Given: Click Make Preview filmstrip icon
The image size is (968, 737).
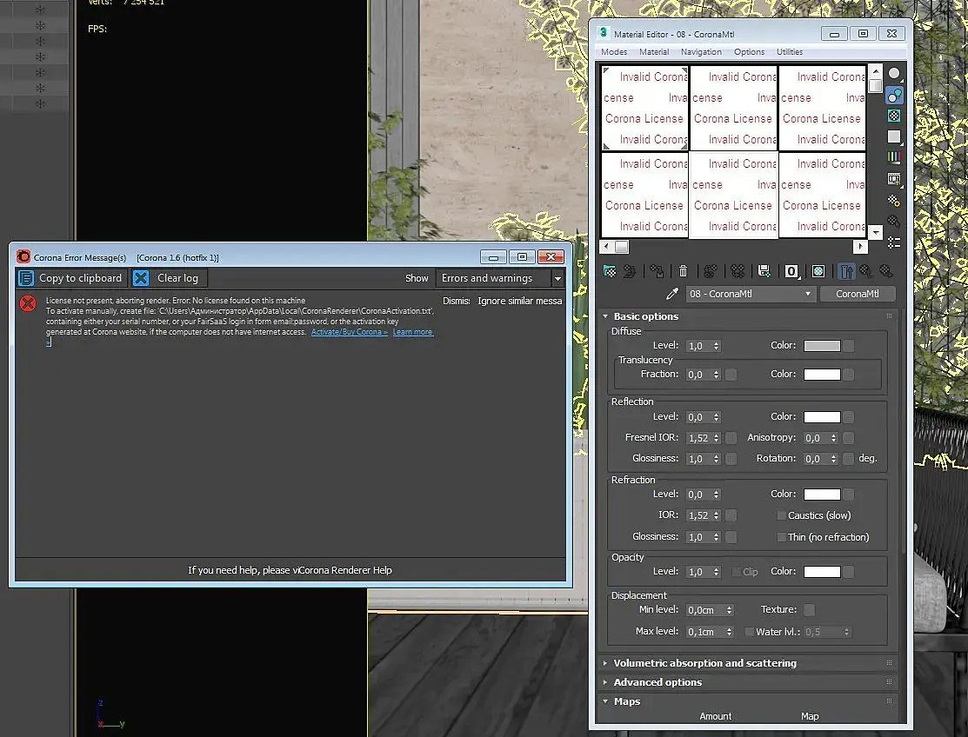Looking at the screenshot, I should [894, 179].
